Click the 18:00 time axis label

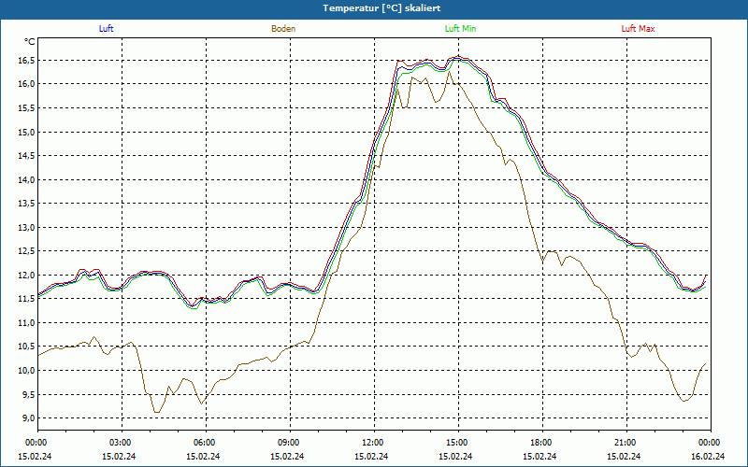(x=542, y=443)
